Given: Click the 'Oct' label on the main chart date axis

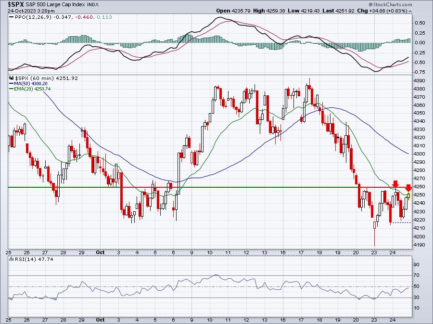Looking at the screenshot, I should tap(100, 252).
